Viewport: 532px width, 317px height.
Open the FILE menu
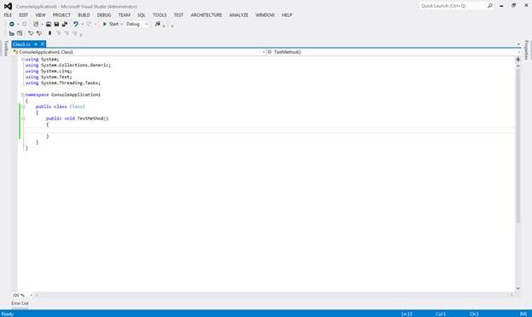point(8,15)
